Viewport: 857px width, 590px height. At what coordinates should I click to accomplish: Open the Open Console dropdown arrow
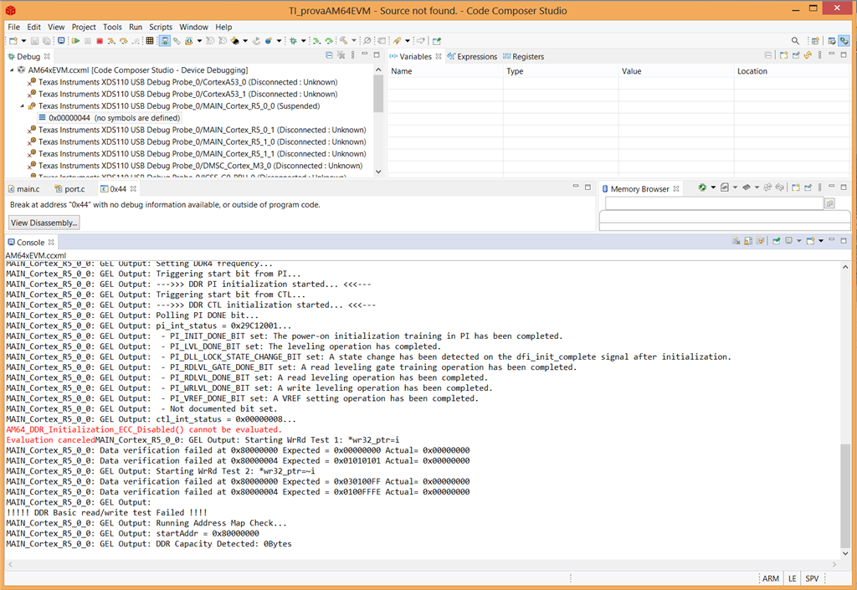tap(821, 240)
